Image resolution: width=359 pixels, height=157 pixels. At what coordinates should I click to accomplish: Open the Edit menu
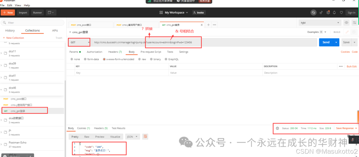click(10, 5)
